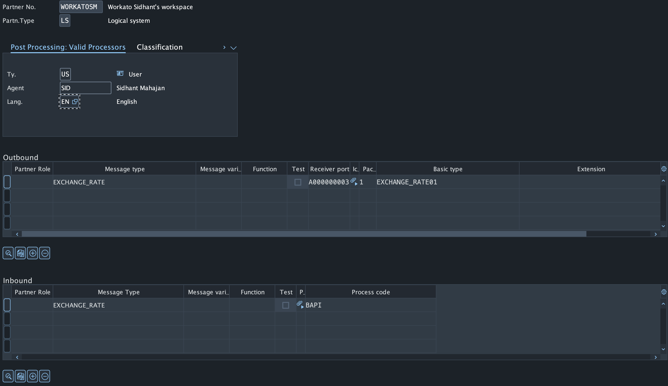Select Post Processing: Valid Processors tab
The height and width of the screenshot is (386, 668).
click(68, 47)
